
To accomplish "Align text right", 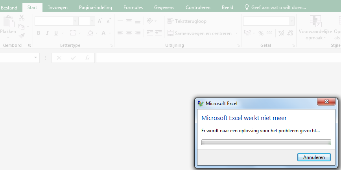I will click(138, 33).
